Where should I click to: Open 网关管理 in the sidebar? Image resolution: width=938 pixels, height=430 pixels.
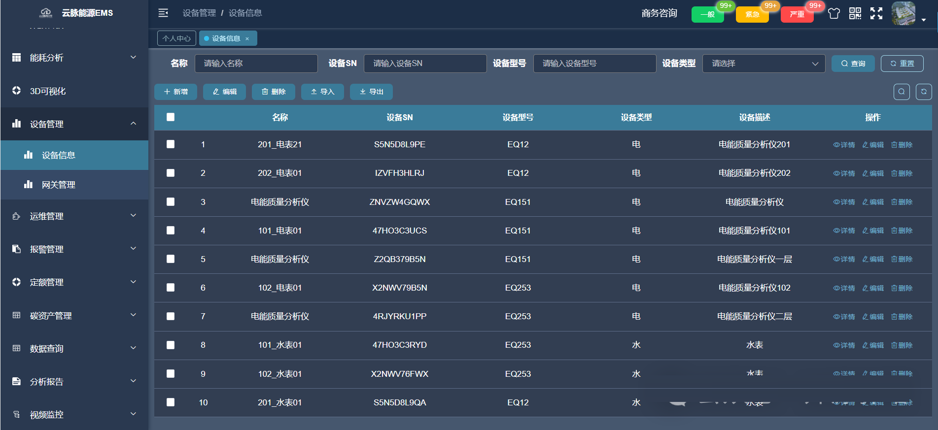(x=58, y=185)
